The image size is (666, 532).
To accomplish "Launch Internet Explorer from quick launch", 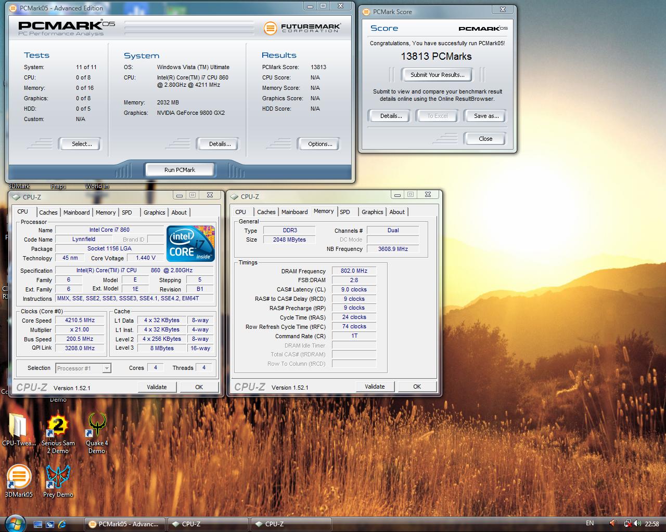I will [62, 524].
